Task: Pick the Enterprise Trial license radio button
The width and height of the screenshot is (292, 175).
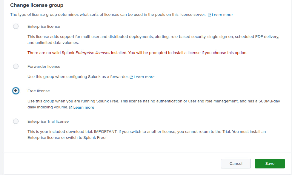Action: coord(16,121)
